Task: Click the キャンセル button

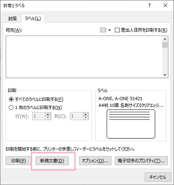Action: pos(158,177)
